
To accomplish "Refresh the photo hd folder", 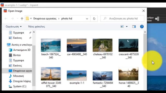I will [94, 19].
